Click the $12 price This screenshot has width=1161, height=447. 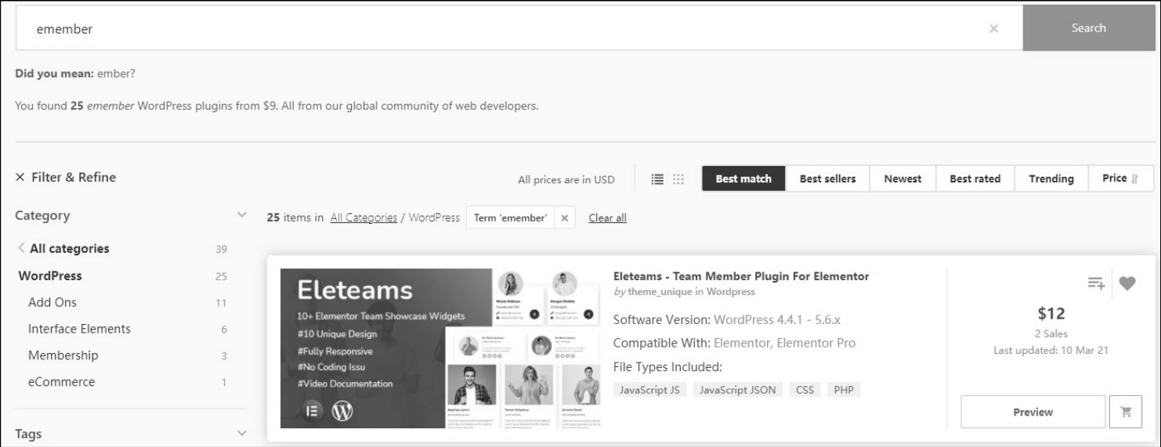pos(1051,314)
